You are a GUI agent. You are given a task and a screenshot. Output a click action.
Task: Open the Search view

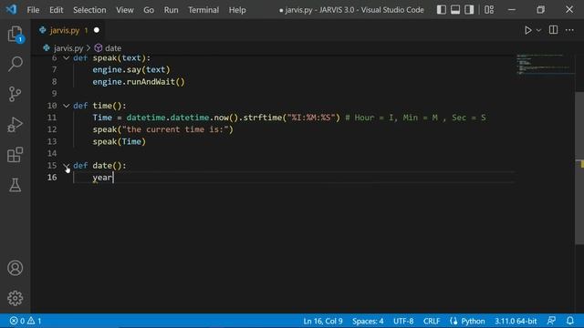click(15, 64)
